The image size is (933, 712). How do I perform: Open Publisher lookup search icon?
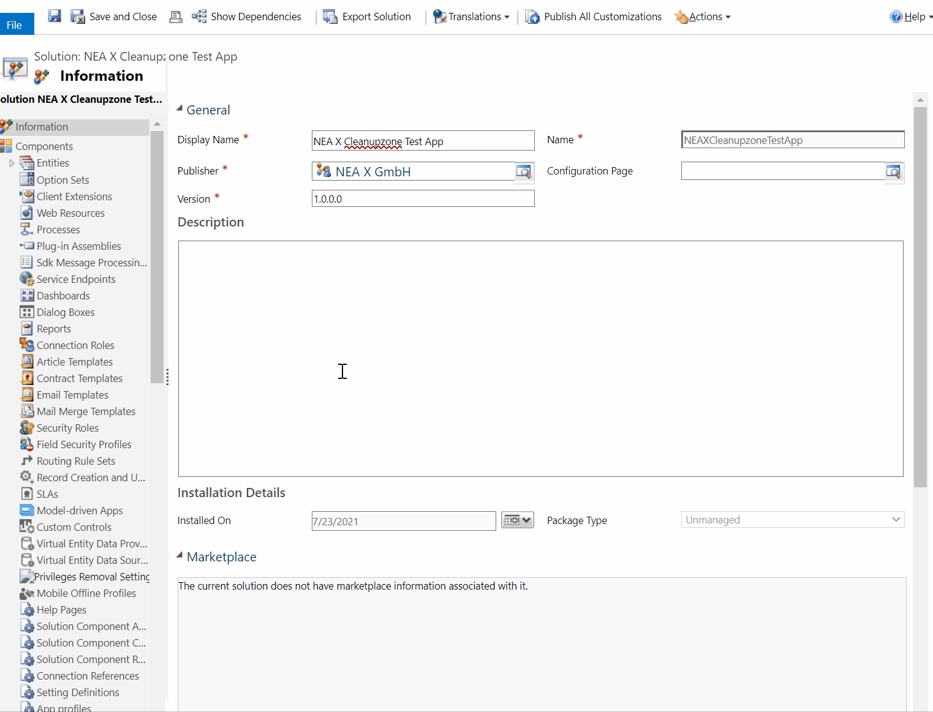[x=524, y=172]
